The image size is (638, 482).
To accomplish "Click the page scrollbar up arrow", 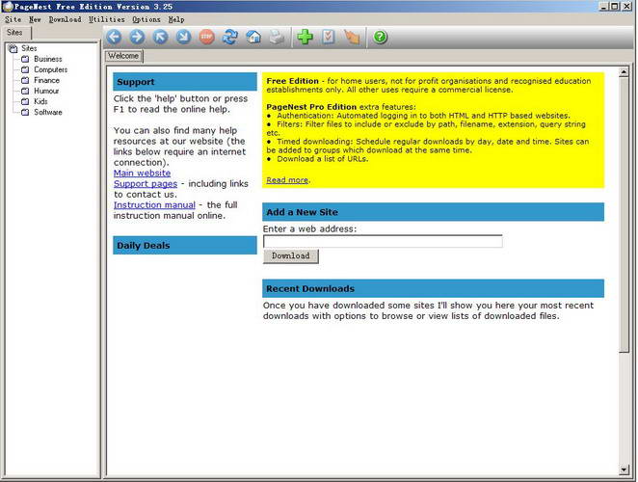I will [x=624, y=72].
